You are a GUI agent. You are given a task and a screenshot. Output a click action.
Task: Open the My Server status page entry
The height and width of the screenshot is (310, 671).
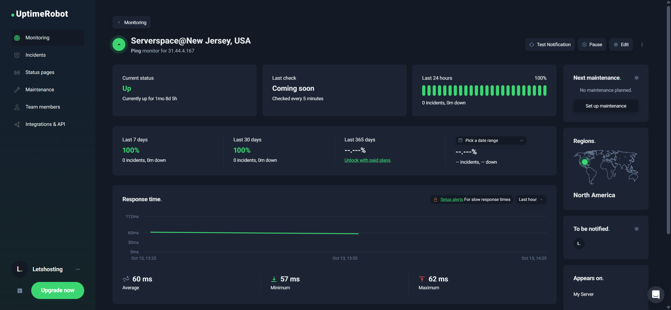coord(583,294)
